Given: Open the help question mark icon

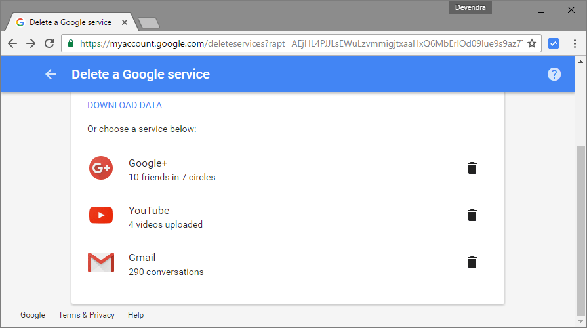Looking at the screenshot, I should [554, 74].
